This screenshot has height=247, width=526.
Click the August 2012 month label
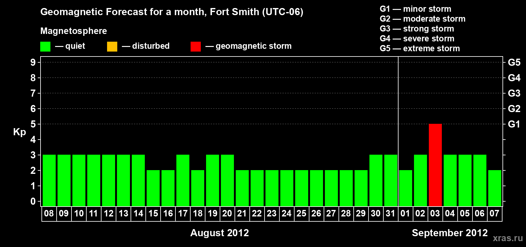pos(219,233)
